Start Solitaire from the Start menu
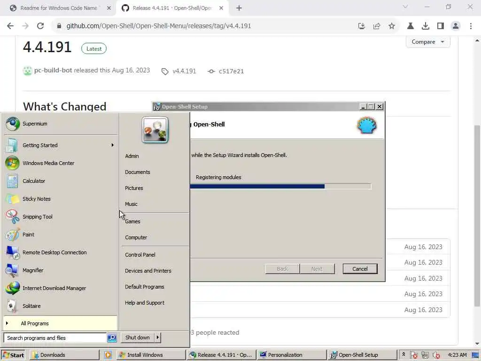Screen dimensions: 481x361 click(60, 306)
